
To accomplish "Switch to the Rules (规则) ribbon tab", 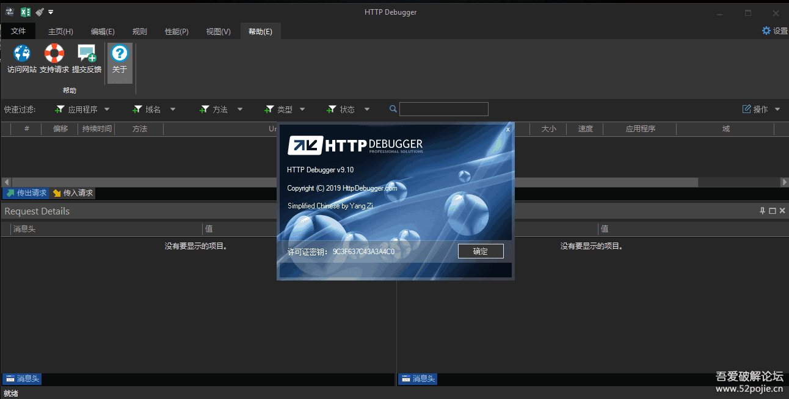I will 140,32.
